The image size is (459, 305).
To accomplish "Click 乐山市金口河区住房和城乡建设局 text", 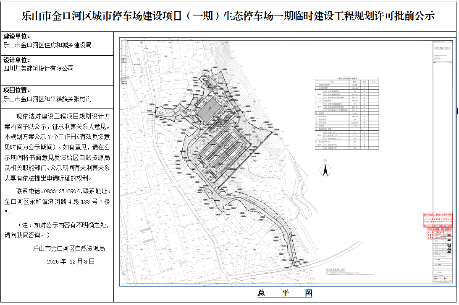I will [47, 45].
